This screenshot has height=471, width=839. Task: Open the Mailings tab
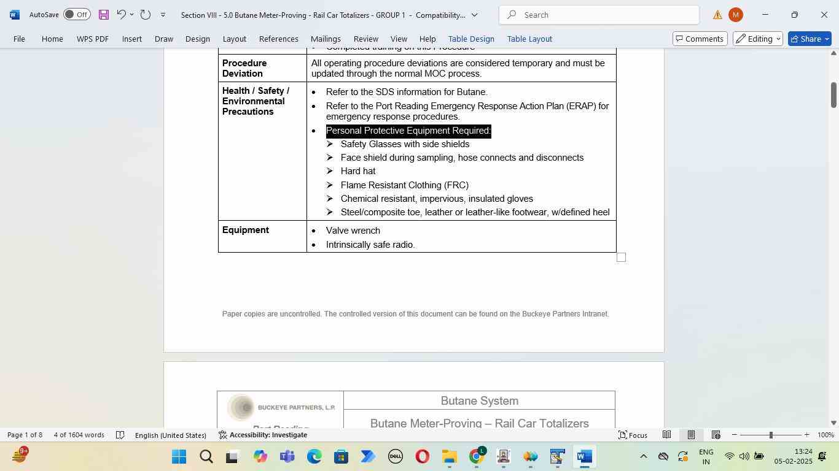tap(326, 39)
